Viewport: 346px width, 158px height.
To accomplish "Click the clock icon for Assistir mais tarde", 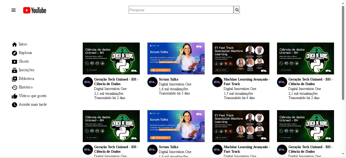I will point(15,105).
